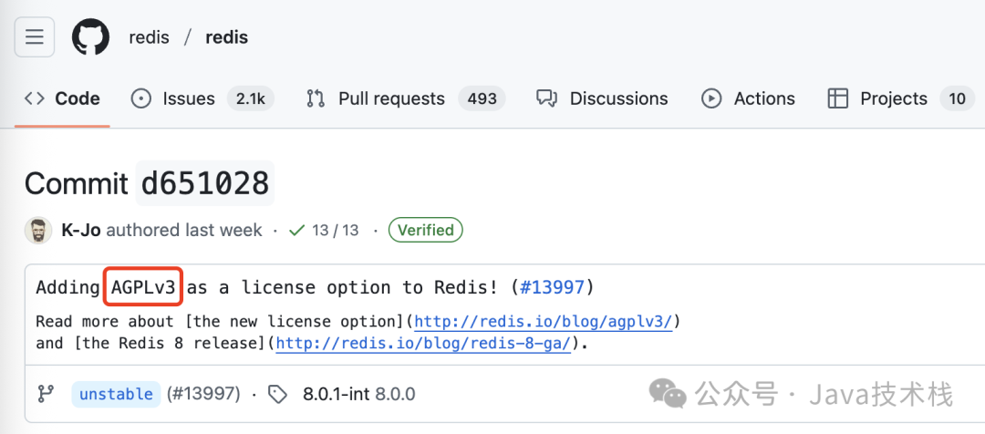This screenshot has width=985, height=434.
Task: Click the Issues count badge 2.1k
Action: point(251,98)
